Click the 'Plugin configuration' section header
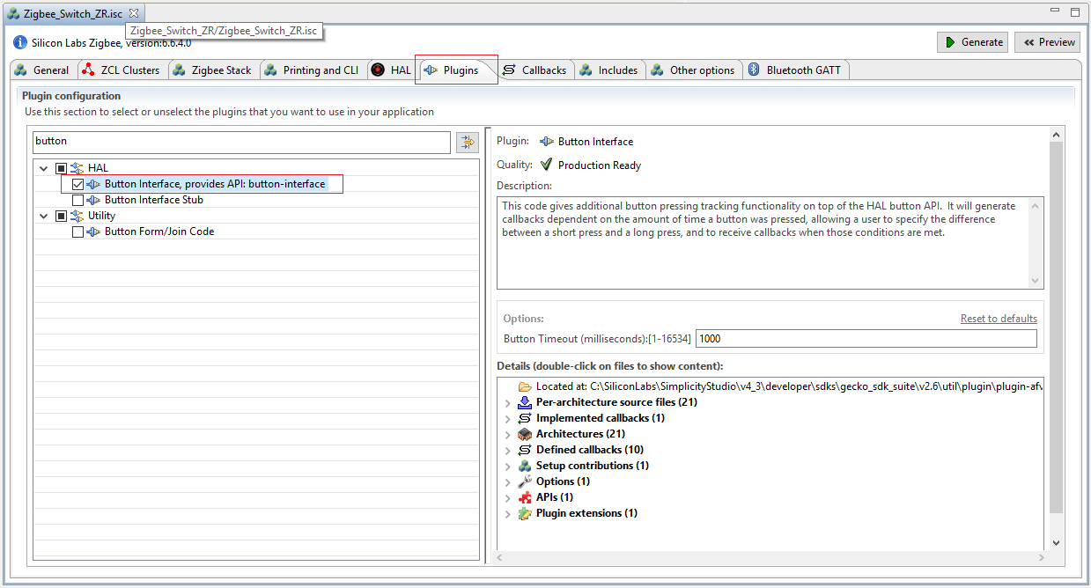 tap(71, 96)
